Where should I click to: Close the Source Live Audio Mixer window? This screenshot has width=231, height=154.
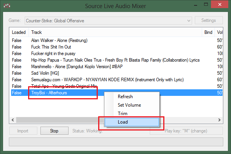pos(219,4)
